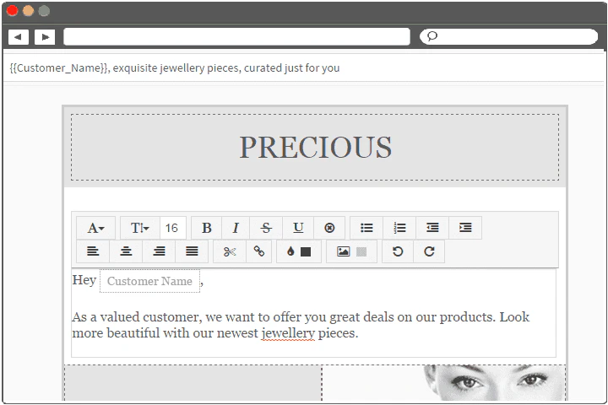This screenshot has height=405, width=608.
Task: Toggle underline formatting
Action: (298, 228)
